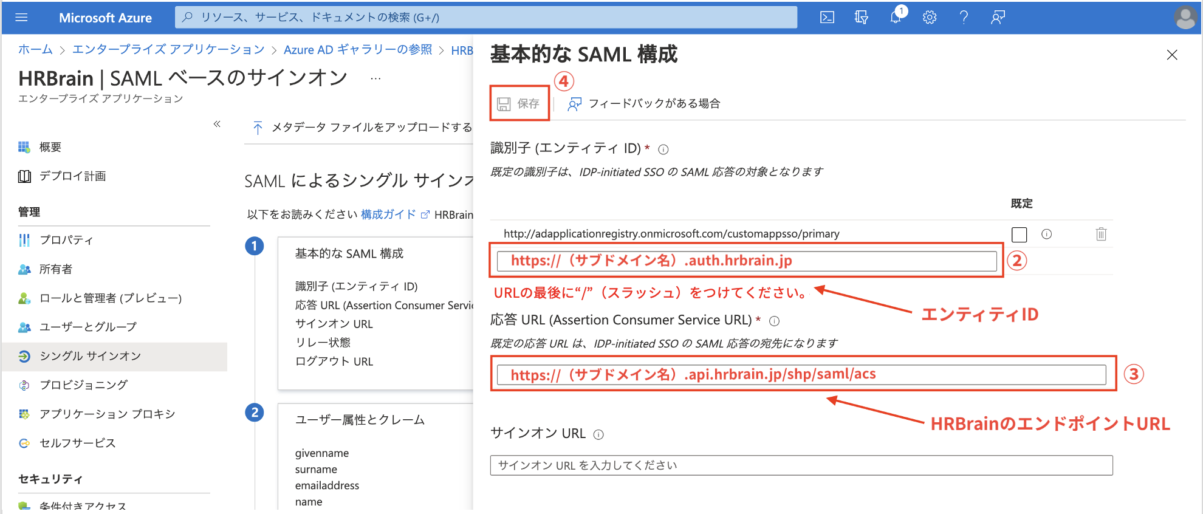Delete the customappsso/primary identifier row

pos(1101,234)
